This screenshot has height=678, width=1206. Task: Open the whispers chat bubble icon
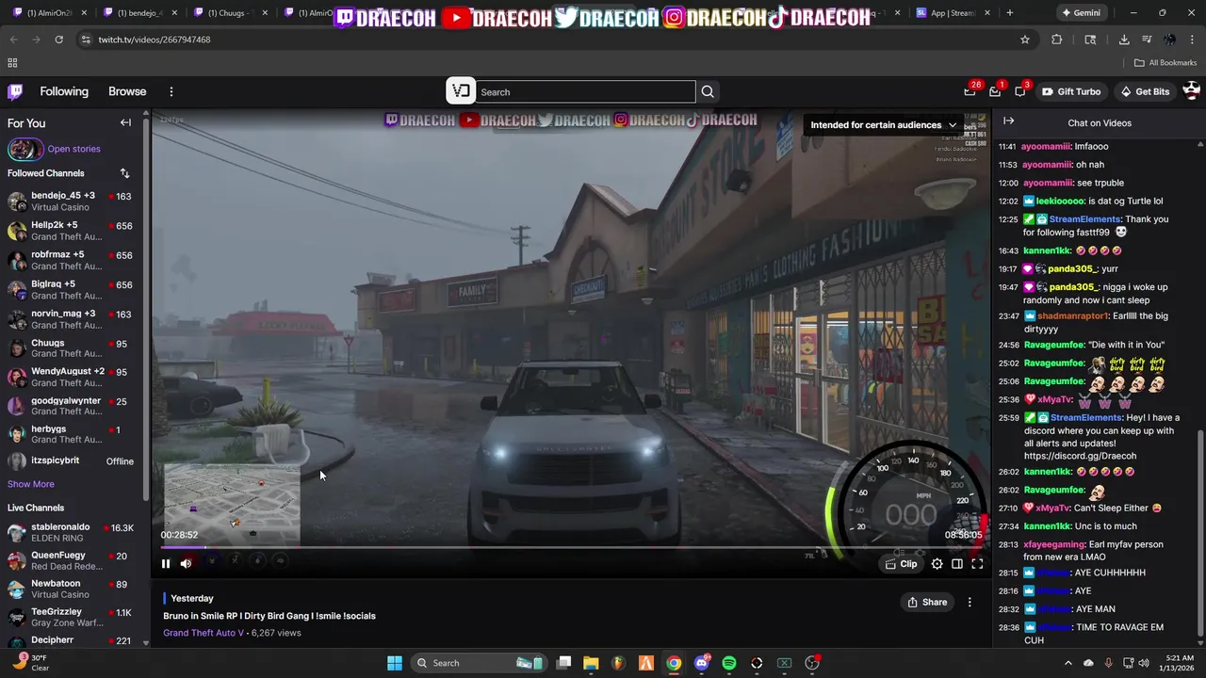[1020, 91]
